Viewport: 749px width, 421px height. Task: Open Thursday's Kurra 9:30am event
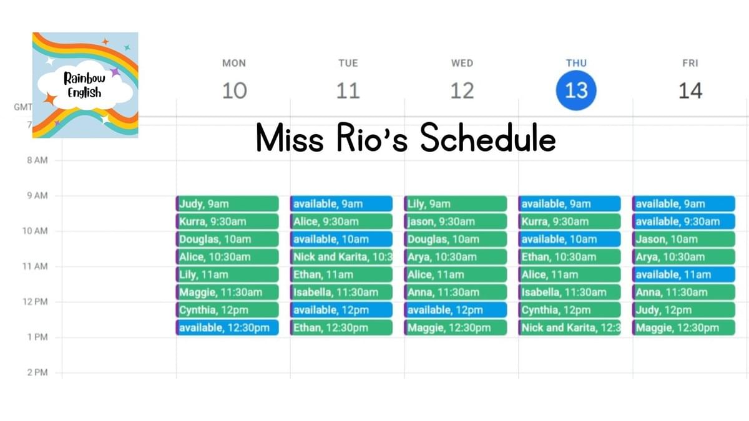point(570,221)
